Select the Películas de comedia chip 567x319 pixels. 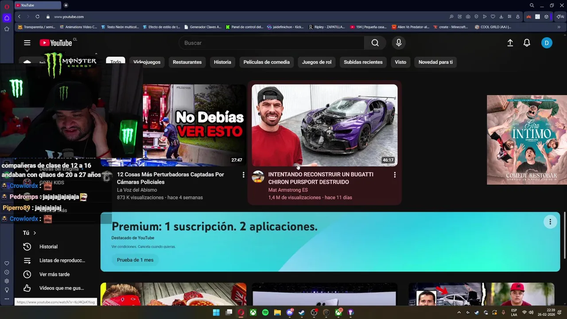click(266, 62)
